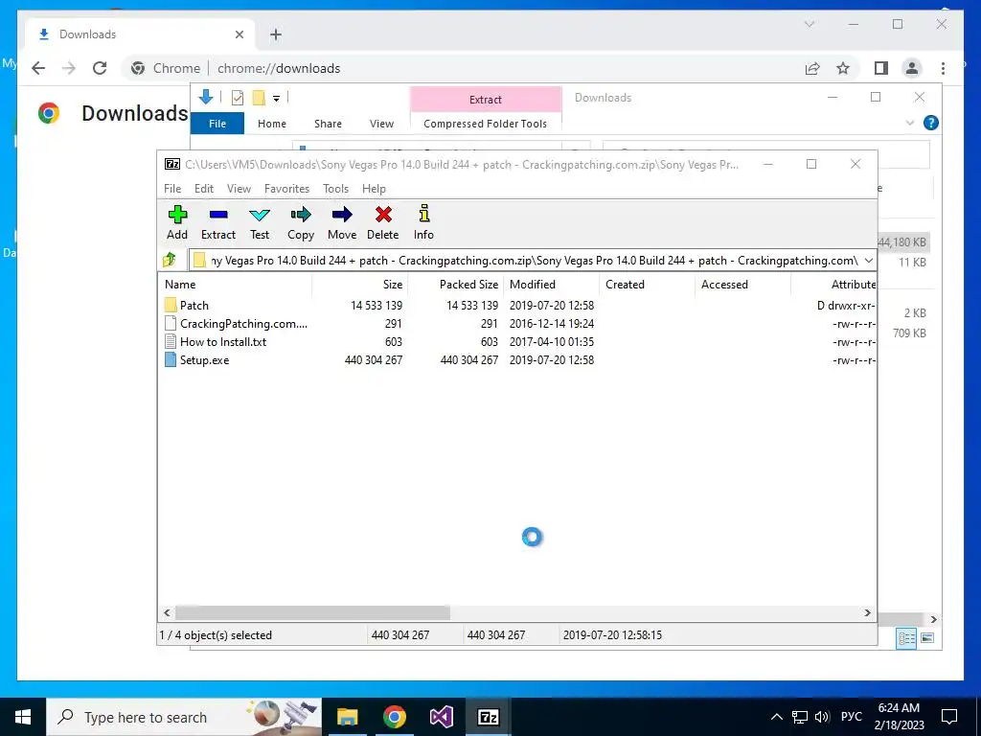
Task: Click the volume icon in system tray
Action: [822, 717]
